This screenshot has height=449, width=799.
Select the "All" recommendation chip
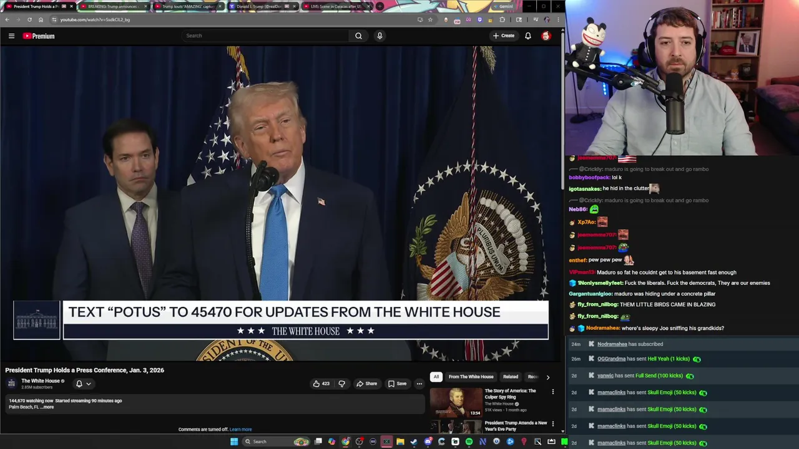tap(436, 377)
